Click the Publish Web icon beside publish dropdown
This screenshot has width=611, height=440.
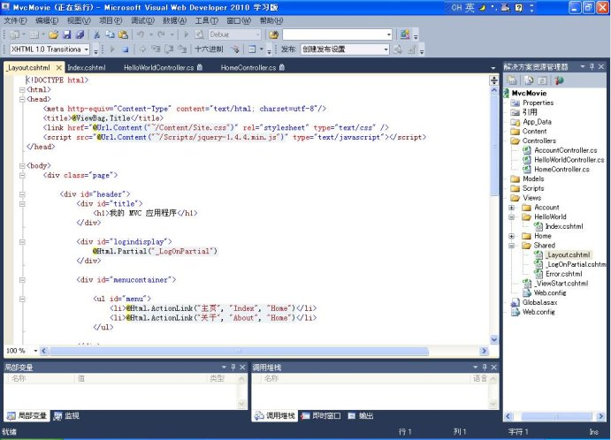click(x=398, y=49)
